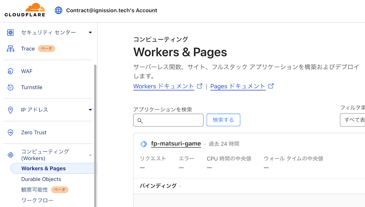Click the 検索する button
Viewport: 365px width, 207px height.
tap(223, 120)
